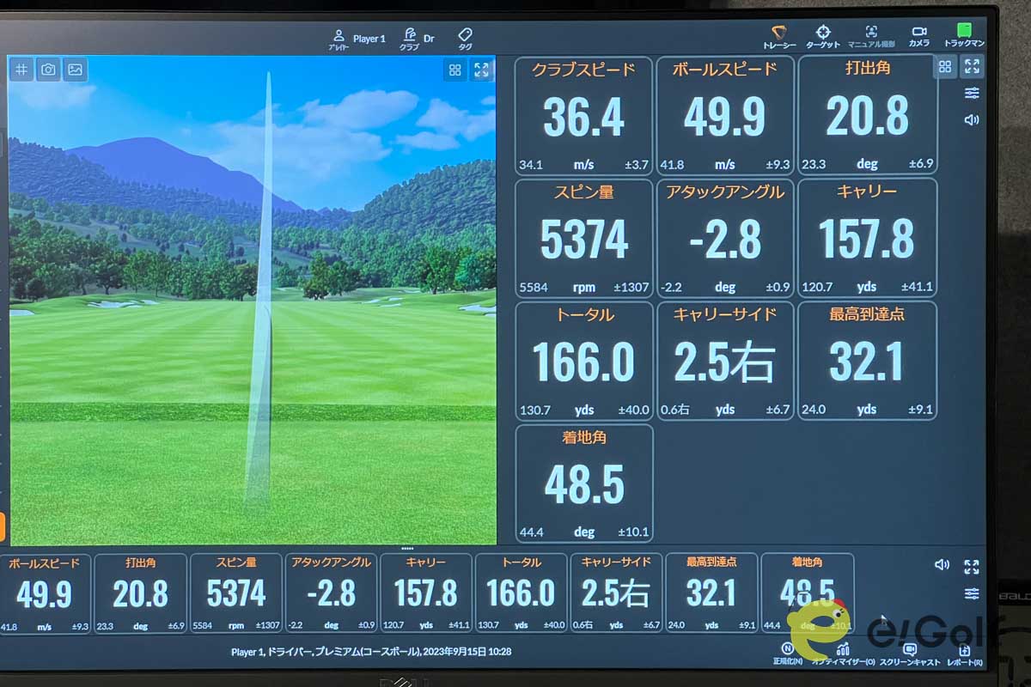Click the orange tab on left edge
Image resolution: width=1031 pixels, height=687 pixels.
[x=3, y=527]
